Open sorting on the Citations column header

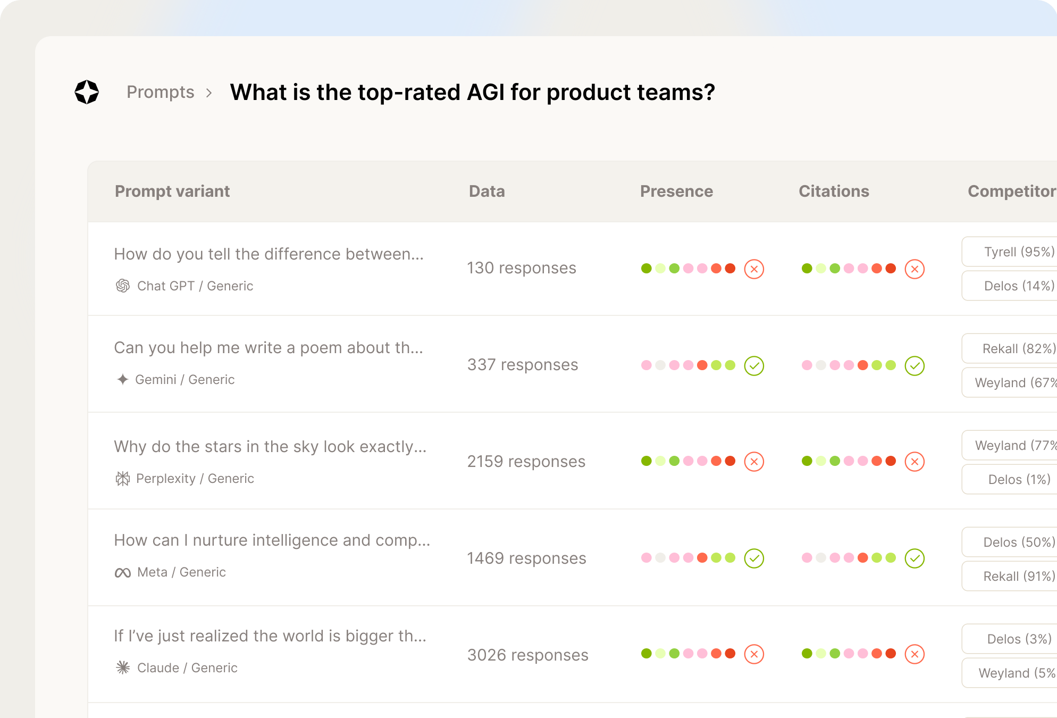coord(834,191)
